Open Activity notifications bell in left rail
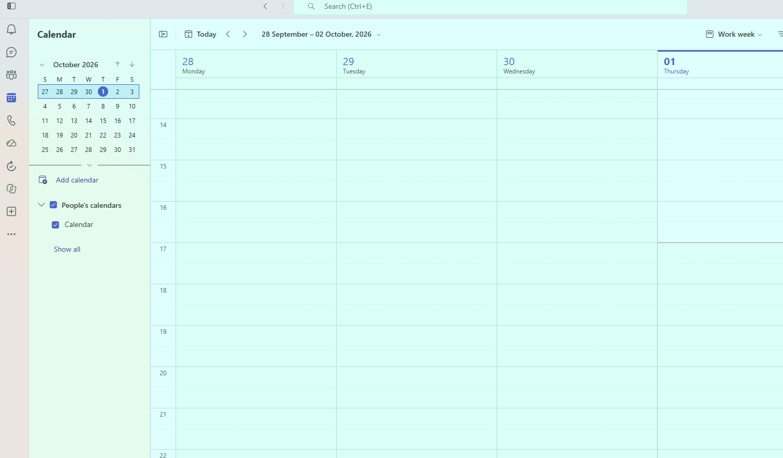 [x=11, y=29]
